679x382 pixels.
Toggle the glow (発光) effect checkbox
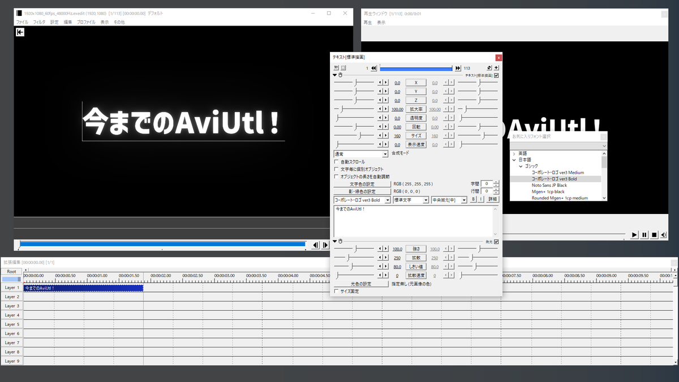coord(497,242)
